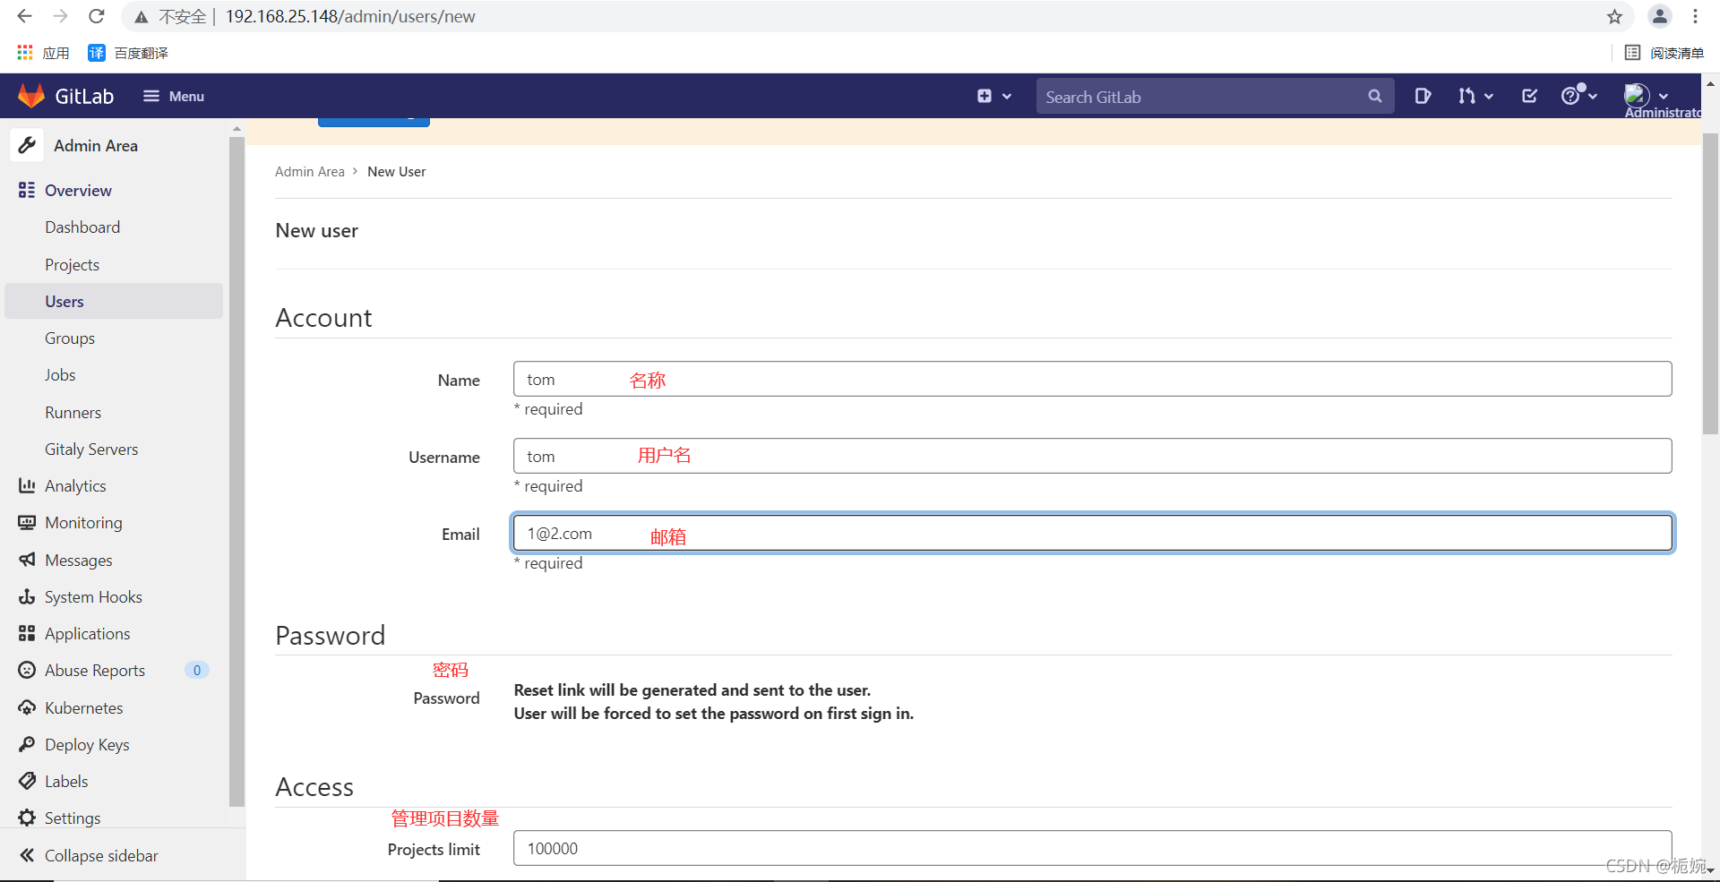Go to Projects in sidebar
Viewport: 1720px width, 882px height.
tap(72, 265)
